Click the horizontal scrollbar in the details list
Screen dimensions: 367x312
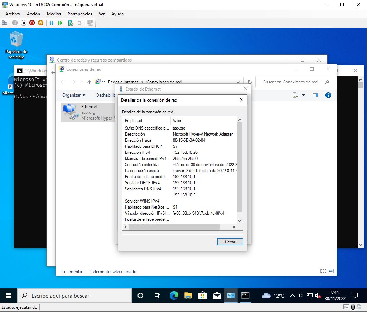click(x=174, y=227)
